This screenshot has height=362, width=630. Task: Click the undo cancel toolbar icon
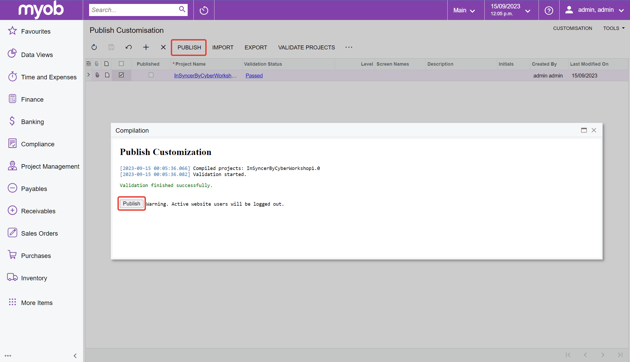click(129, 47)
